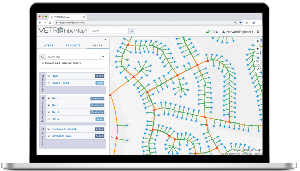This screenshot has width=300, height=171.
Task: Open the Plan III link
Action: pos(55,112)
